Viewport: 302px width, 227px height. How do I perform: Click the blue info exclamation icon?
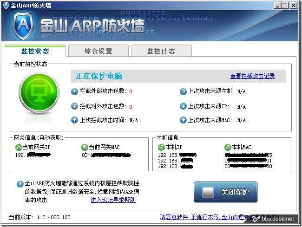click(x=20, y=184)
